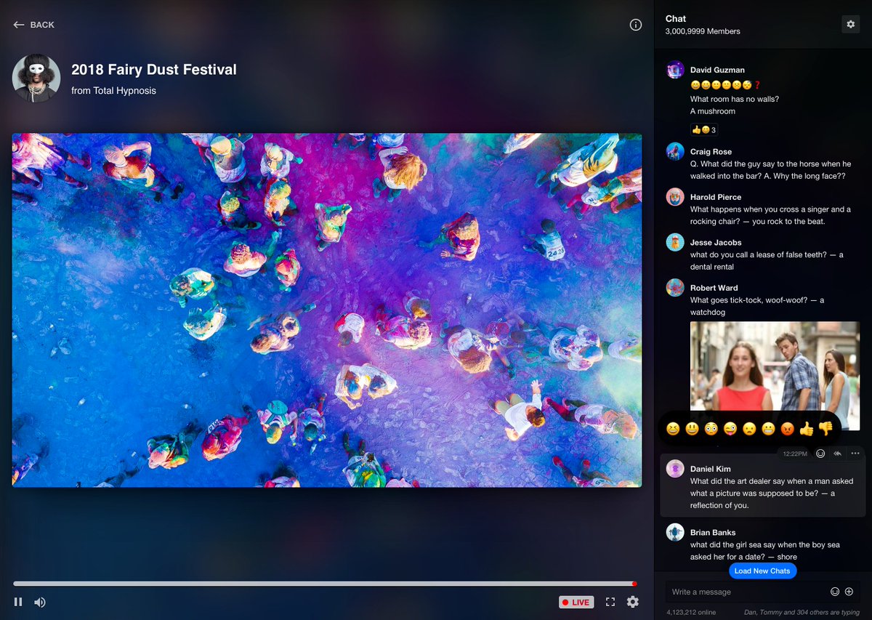Click Harold Pierce's name

click(x=716, y=197)
